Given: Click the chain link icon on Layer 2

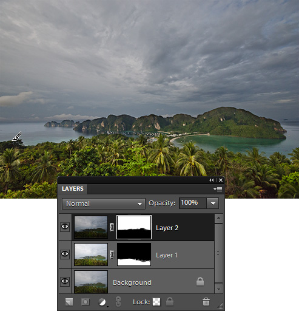Looking at the screenshot, I should click(x=112, y=227).
